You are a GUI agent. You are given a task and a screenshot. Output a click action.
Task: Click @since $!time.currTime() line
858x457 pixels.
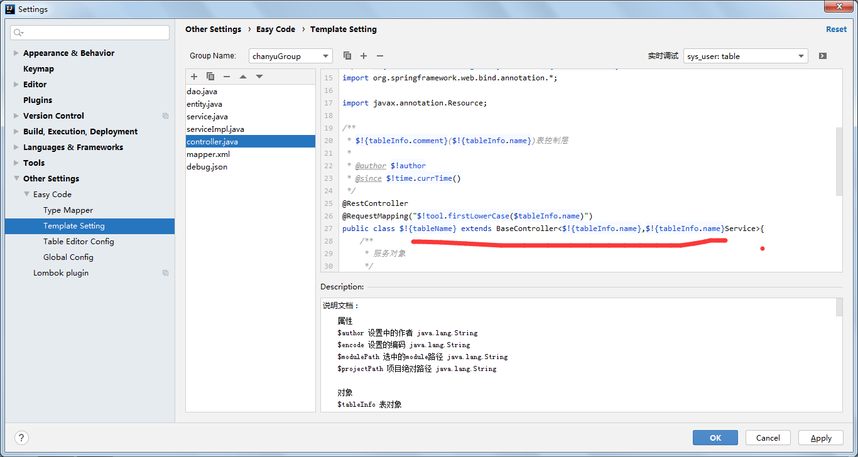403,178
